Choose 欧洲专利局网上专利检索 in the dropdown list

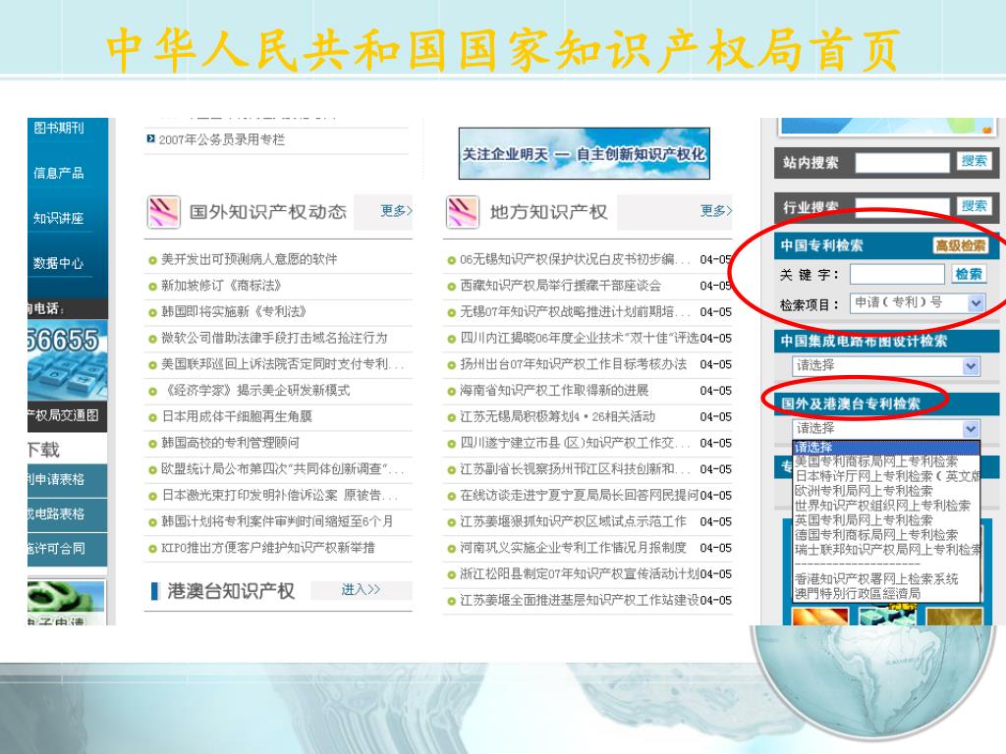pyautogui.click(x=864, y=490)
